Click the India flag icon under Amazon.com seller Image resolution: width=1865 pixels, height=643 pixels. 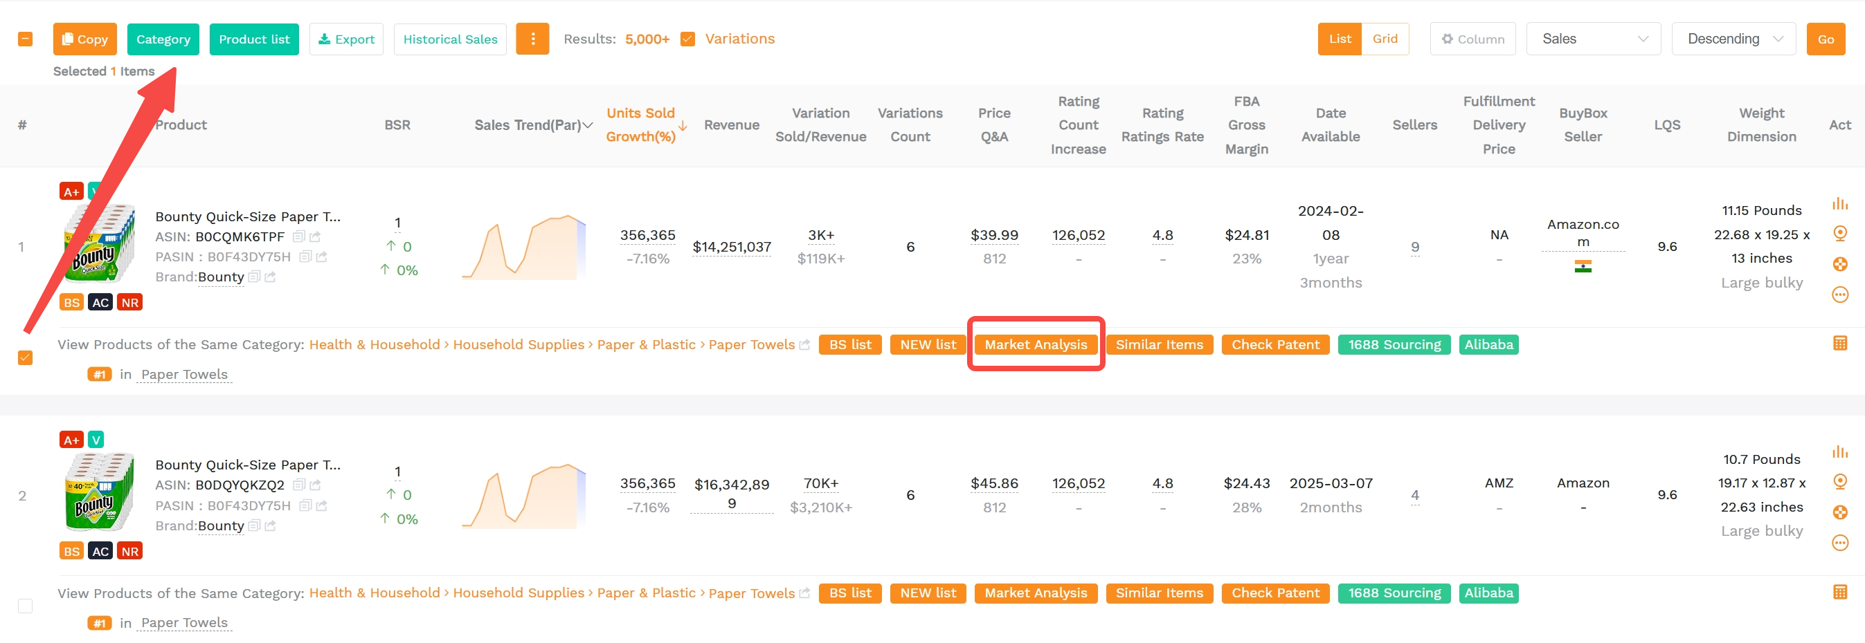[1583, 266]
